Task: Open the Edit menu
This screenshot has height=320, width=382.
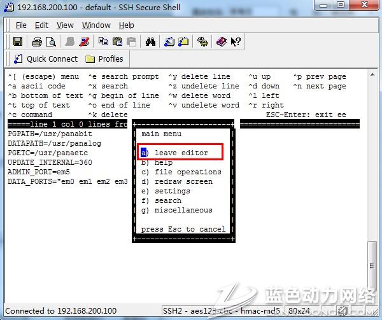Action: [41, 25]
